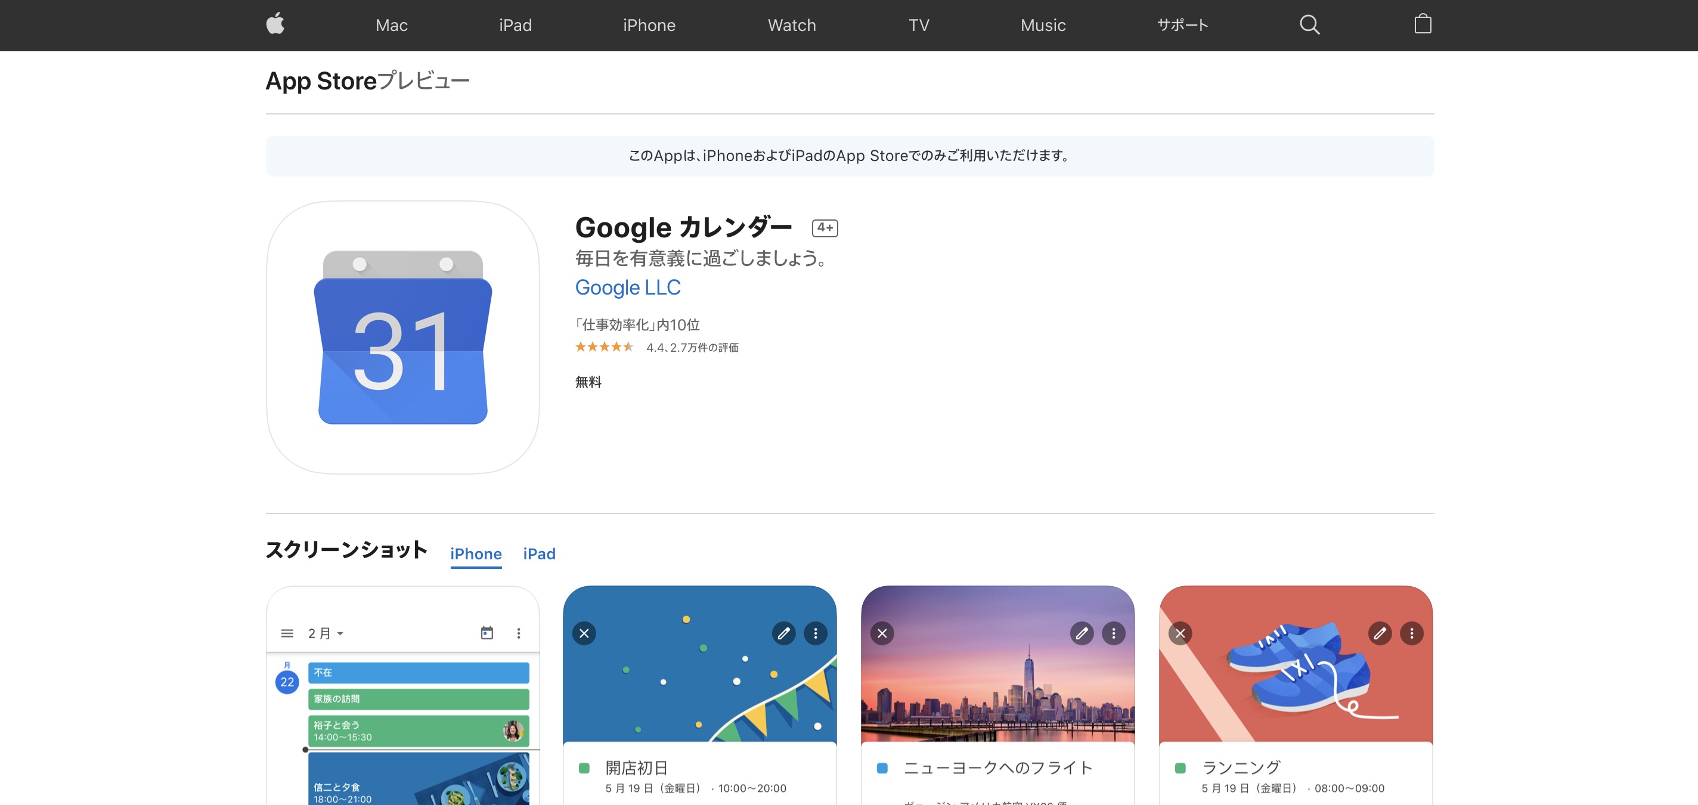Click the 家族の訪問 event bar

[x=419, y=699]
